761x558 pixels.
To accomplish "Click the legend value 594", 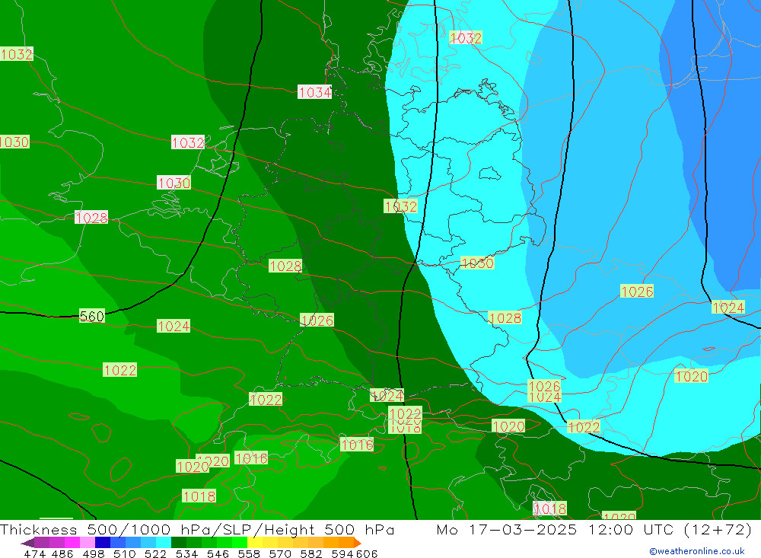I will coord(342,553).
